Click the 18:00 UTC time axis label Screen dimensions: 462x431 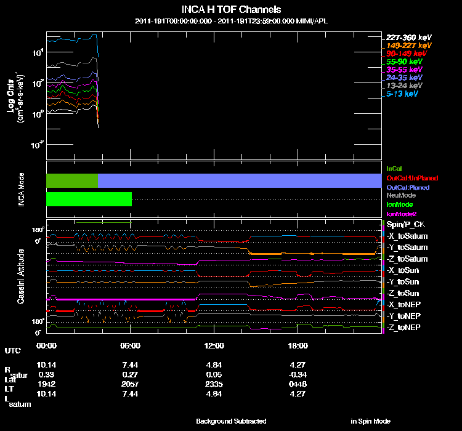[298, 345]
